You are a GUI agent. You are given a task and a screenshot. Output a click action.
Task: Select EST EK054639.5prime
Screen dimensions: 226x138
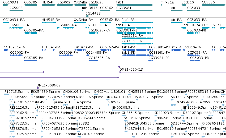[x=46, y=92]
